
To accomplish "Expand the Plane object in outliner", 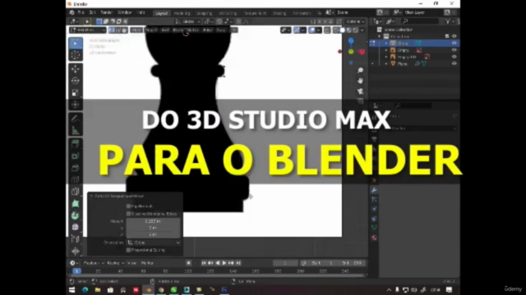I will click(x=386, y=64).
